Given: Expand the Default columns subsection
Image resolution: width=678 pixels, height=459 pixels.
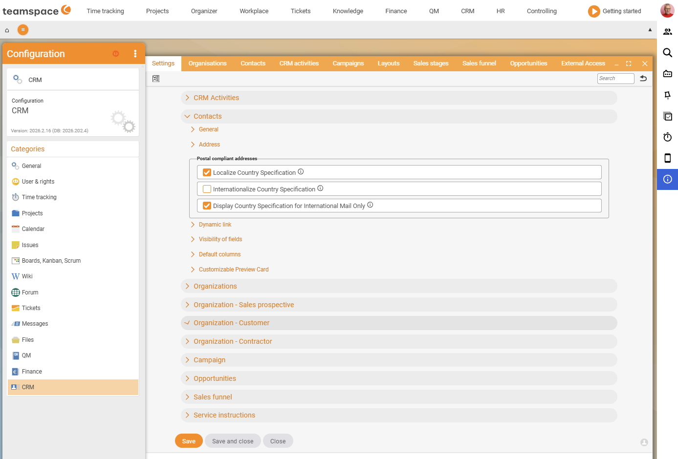Looking at the screenshot, I should point(219,254).
